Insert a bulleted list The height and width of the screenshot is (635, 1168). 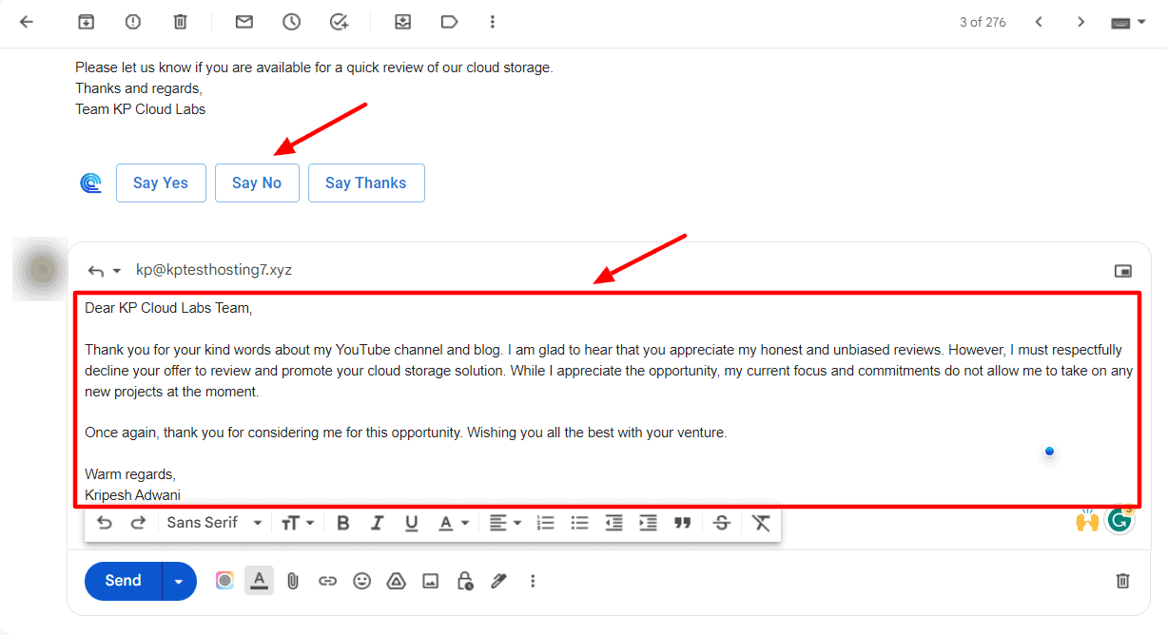[579, 523]
